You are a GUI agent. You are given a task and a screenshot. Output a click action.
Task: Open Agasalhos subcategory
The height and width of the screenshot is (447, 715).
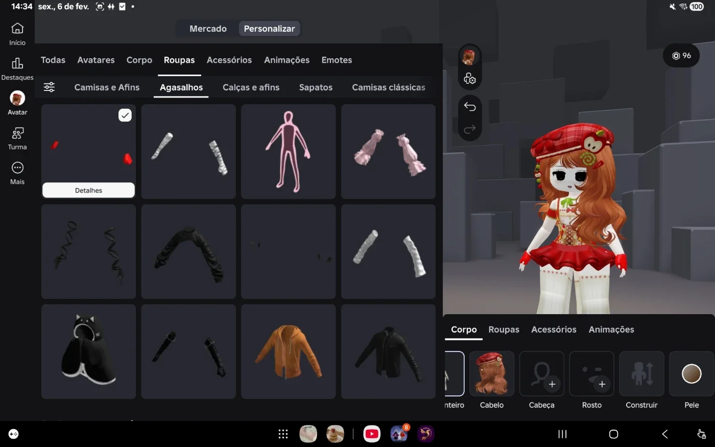pos(181,87)
